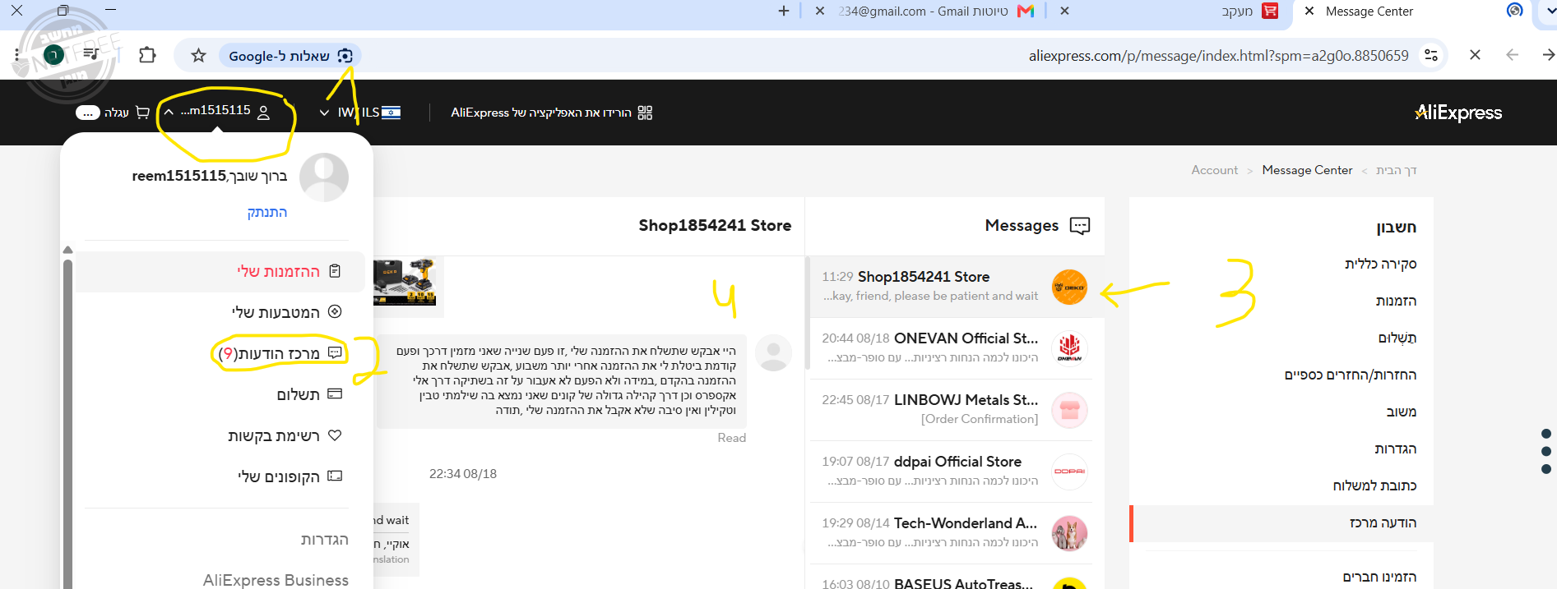Image resolution: width=1557 pixels, height=589 pixels.
Task: Open the Shop1854241 Store conversation
Action: (x=957, y=287)
